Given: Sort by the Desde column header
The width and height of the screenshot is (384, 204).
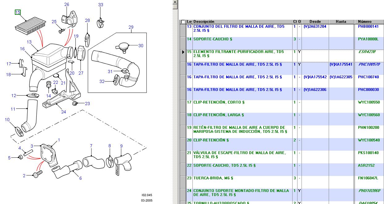Looking at the screenshot, I should 315,22.
